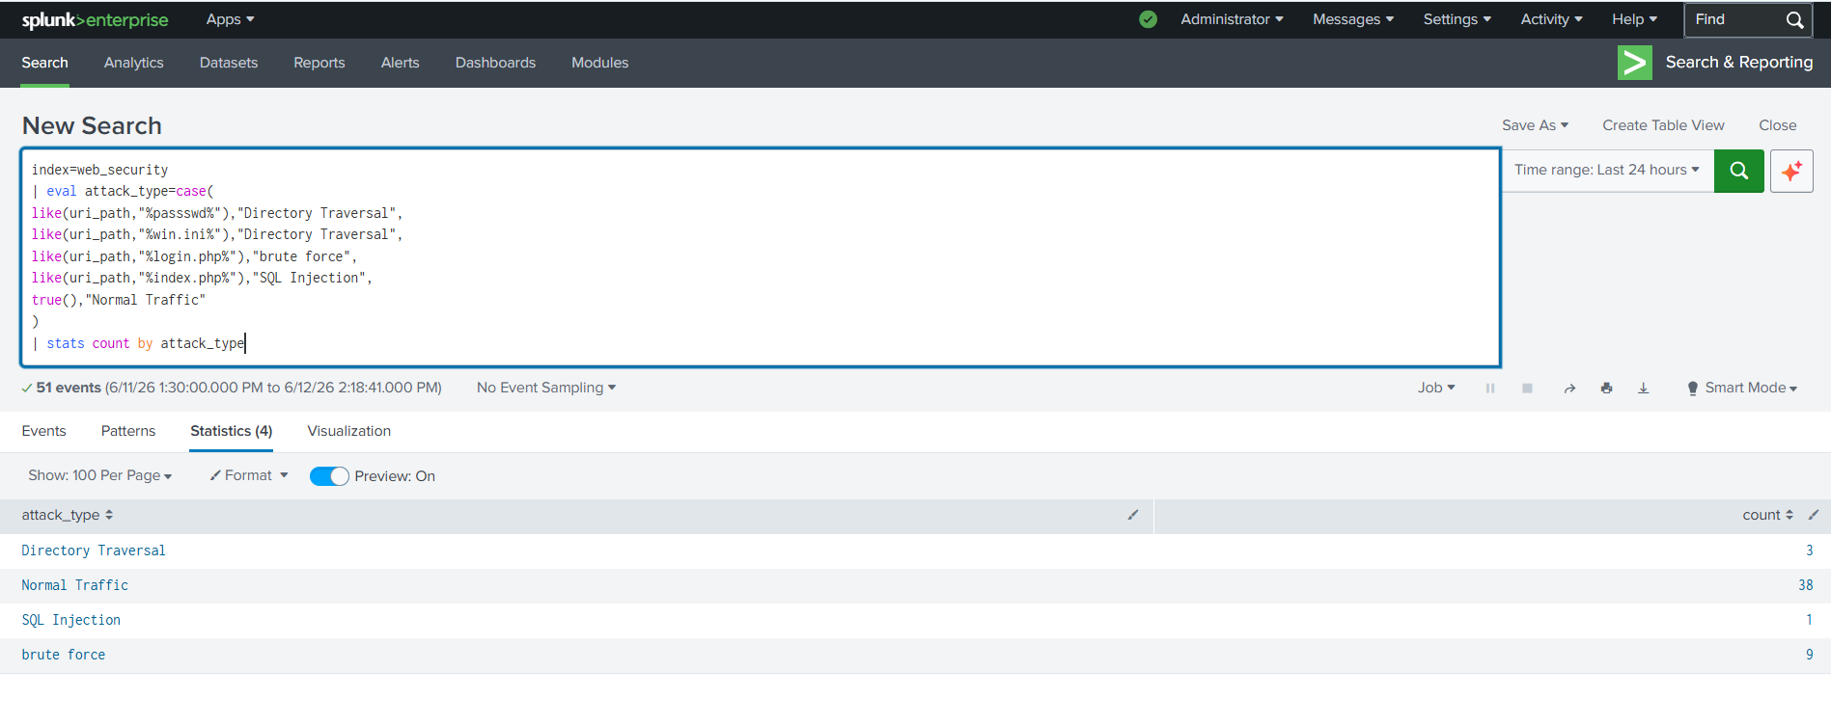Open the Save As dropdown
The width and height of the screenshot is (1831, 725).
1535,125
